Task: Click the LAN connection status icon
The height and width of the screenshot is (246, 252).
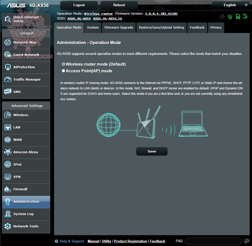Action: pos(230,16)
